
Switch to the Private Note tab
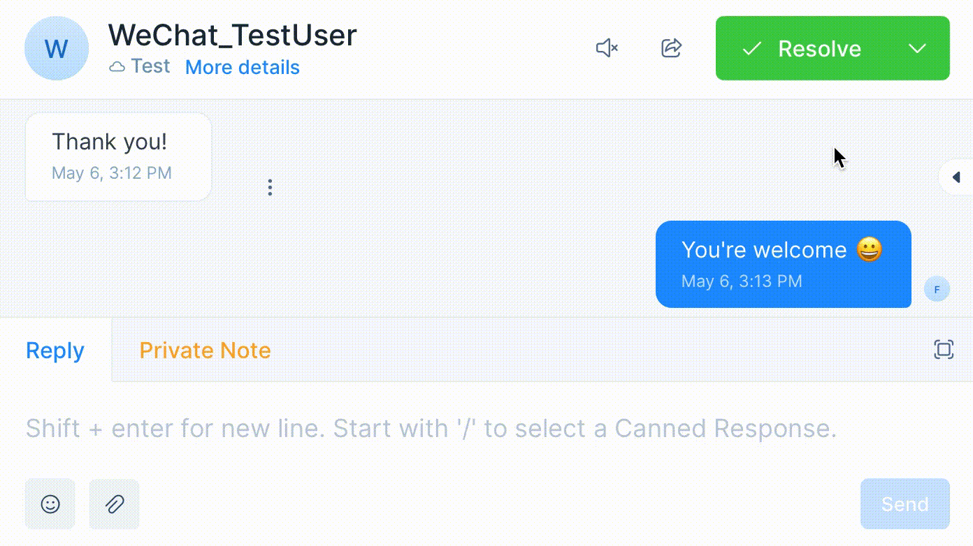pos(205,351)
